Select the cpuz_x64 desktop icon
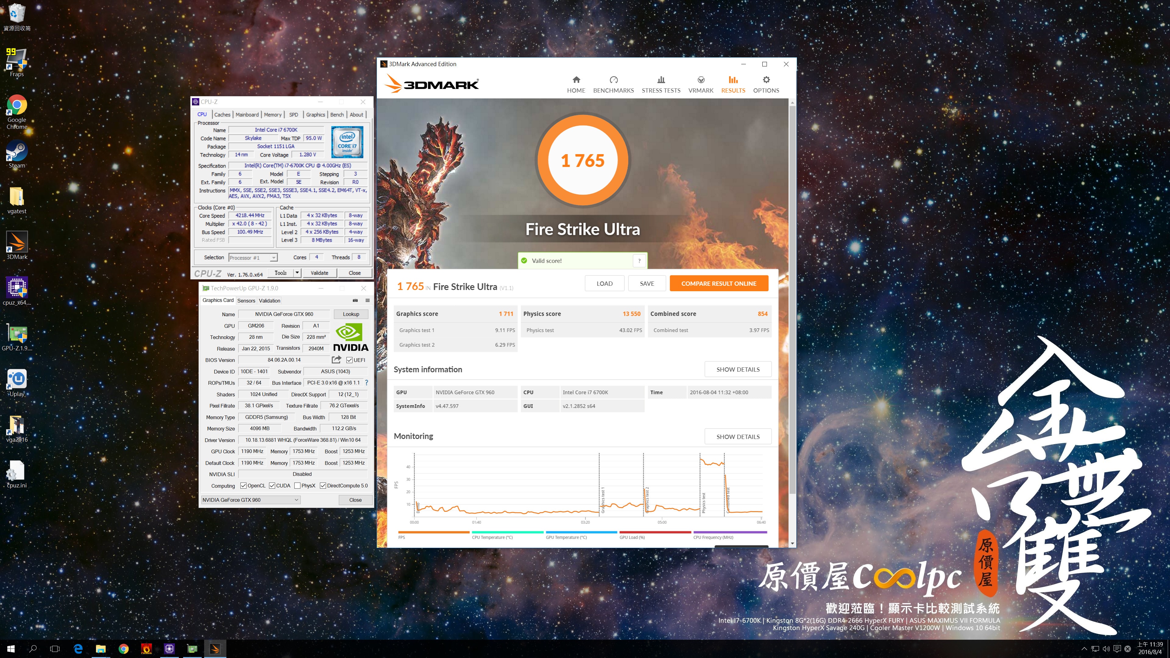The image size is (1170, 658). coord(17,291)
